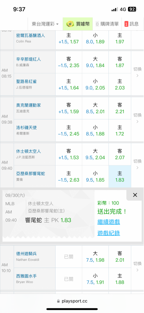Viewport: 144px width, 313px height.
Task: Open the 訊息 messages tab
Action: coord(132,24)
